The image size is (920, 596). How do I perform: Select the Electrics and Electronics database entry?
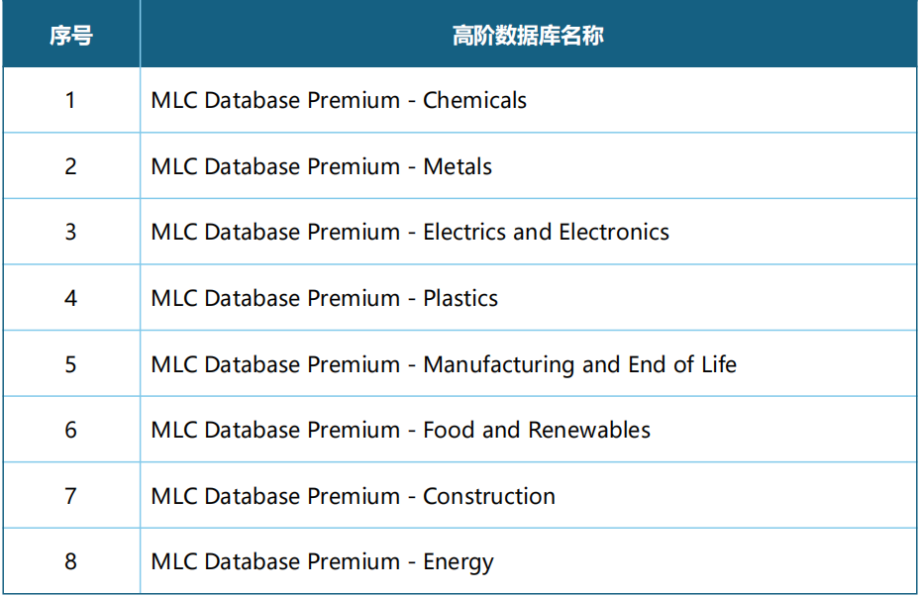(x=410, y=233)
